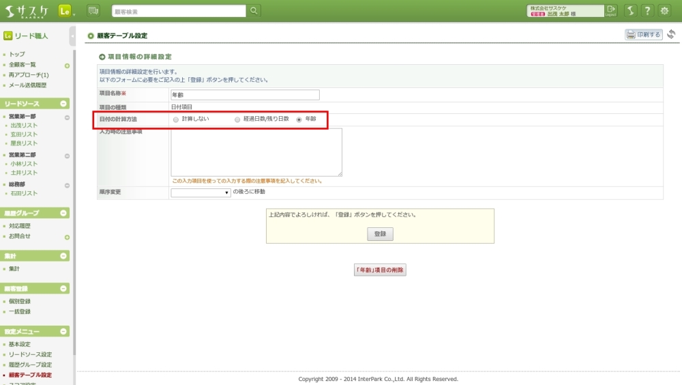Collapse the リードソース sidebar section
The height and width of the screenshot is (385, 682).
tap(63, 104)
